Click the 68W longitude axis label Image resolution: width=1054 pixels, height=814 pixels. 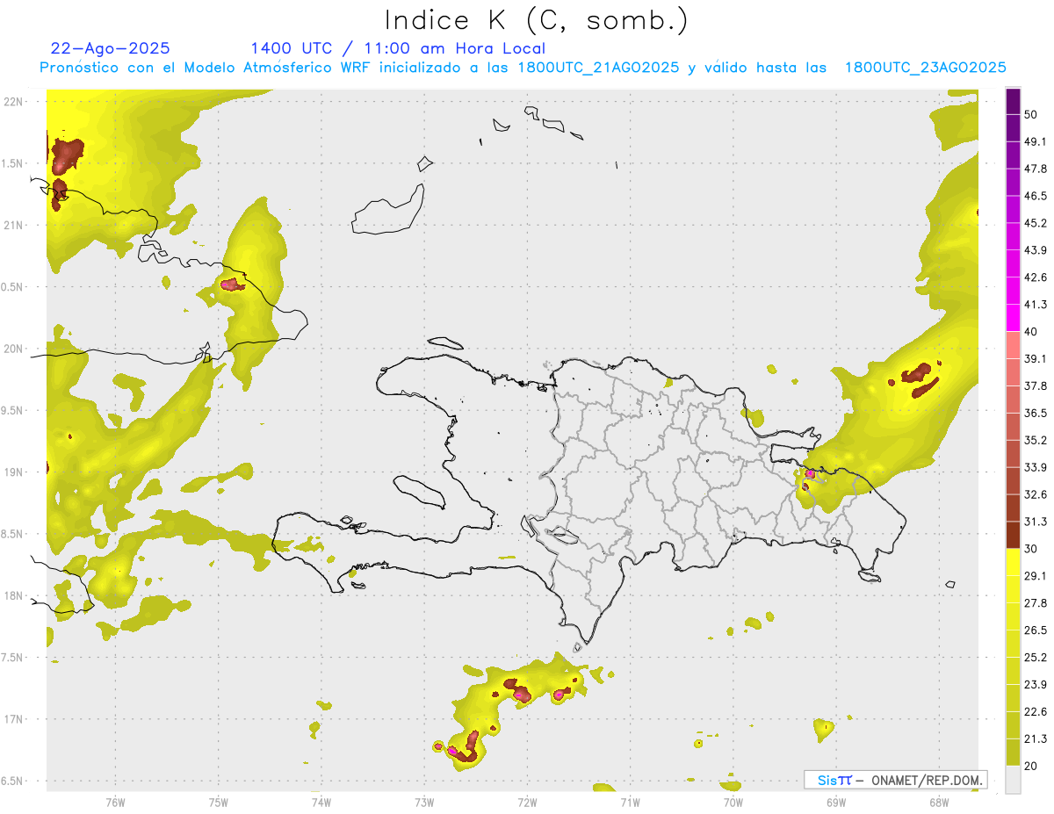tap(938, 802)
